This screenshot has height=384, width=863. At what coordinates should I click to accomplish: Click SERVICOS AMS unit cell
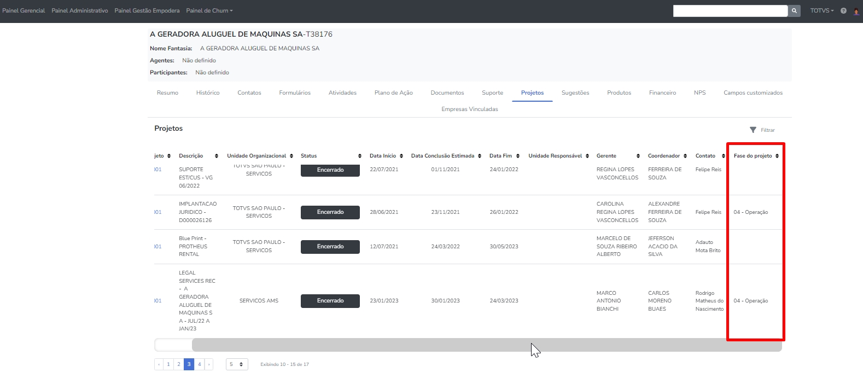click(x=259, y=301)
